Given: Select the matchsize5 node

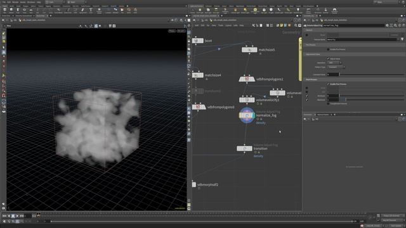Looking at the screenshot, I should tap(249, 49).
